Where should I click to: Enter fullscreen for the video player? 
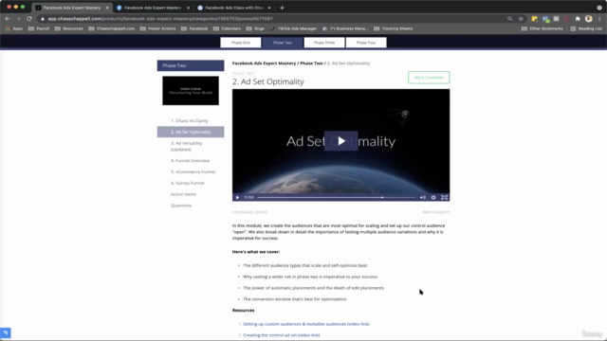(x=444, y=198)
